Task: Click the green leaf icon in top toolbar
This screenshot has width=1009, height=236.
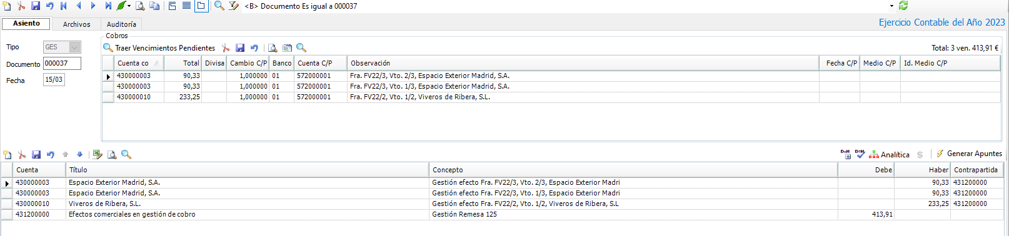Action: (x=121, y=6)
